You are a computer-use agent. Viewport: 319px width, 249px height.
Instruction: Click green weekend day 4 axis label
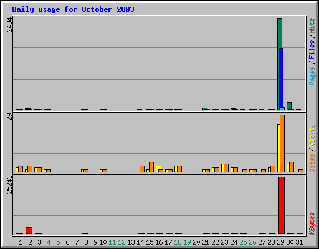click(x=49, y=242)
